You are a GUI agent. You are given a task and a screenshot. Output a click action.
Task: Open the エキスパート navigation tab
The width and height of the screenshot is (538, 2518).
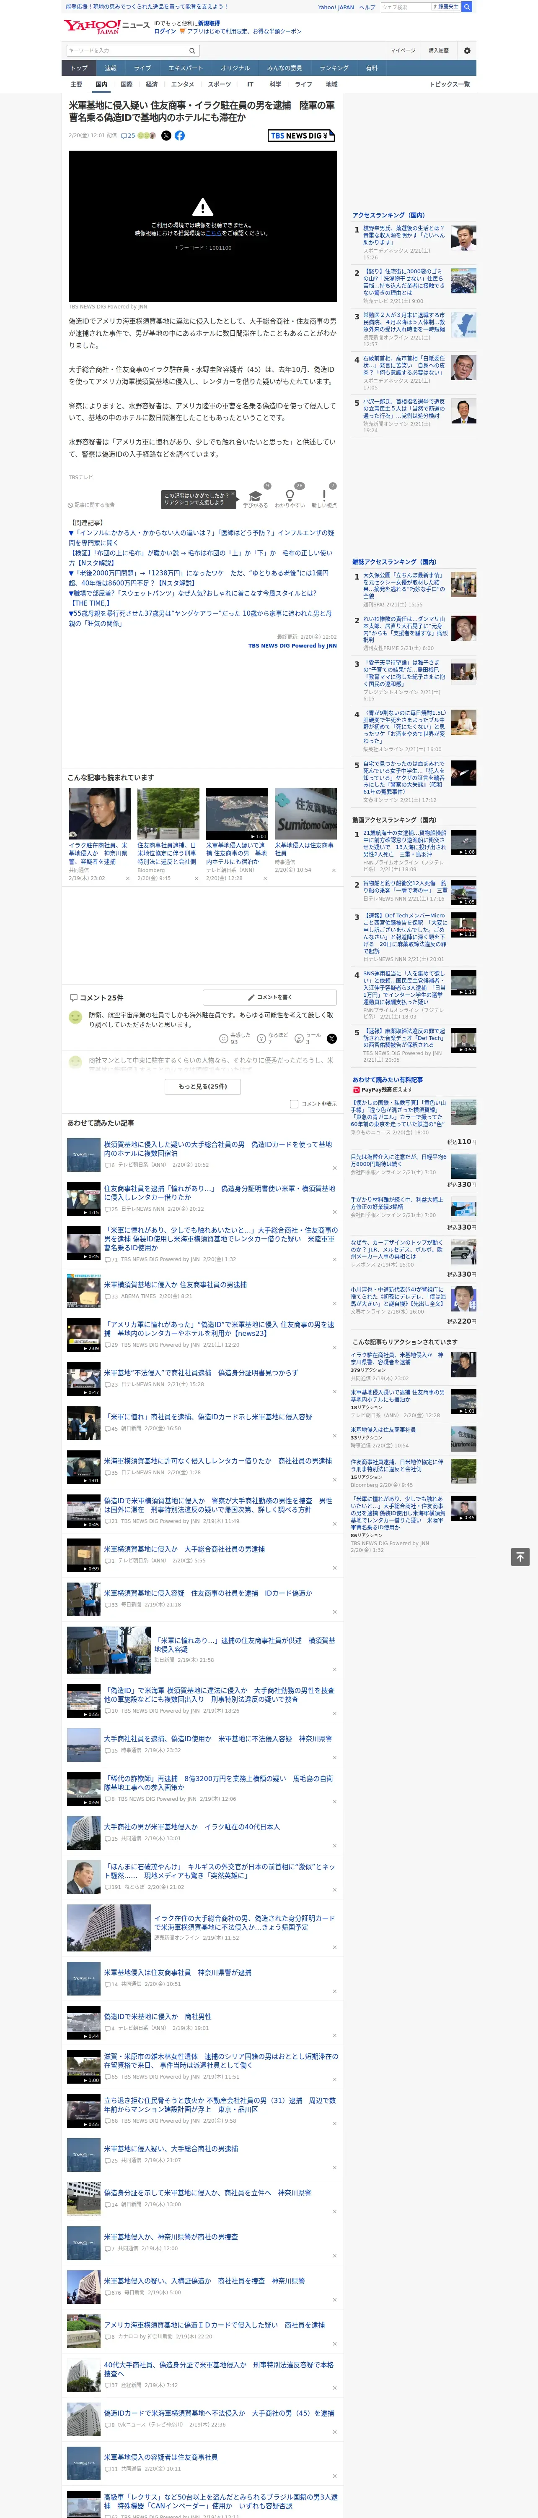(x=186, y=68)
